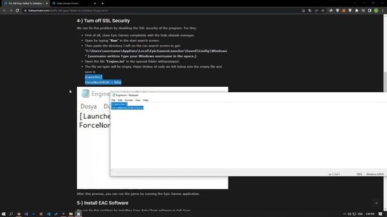Show hidden system tray icons

(x=345, y=214)
